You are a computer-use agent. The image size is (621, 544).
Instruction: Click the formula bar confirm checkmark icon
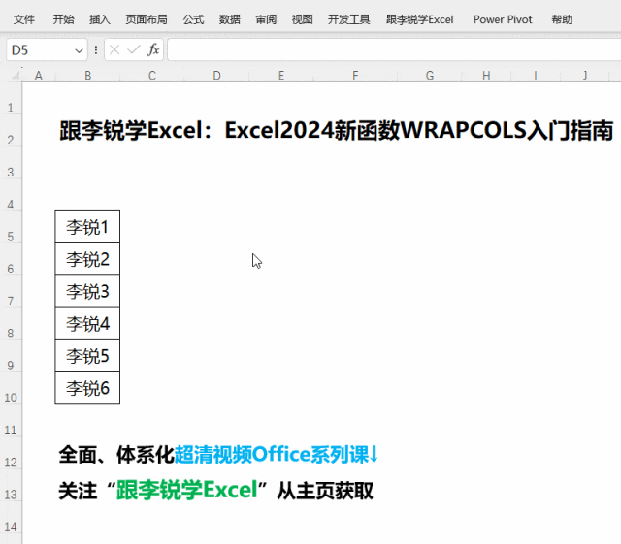(x=134, y=49)
